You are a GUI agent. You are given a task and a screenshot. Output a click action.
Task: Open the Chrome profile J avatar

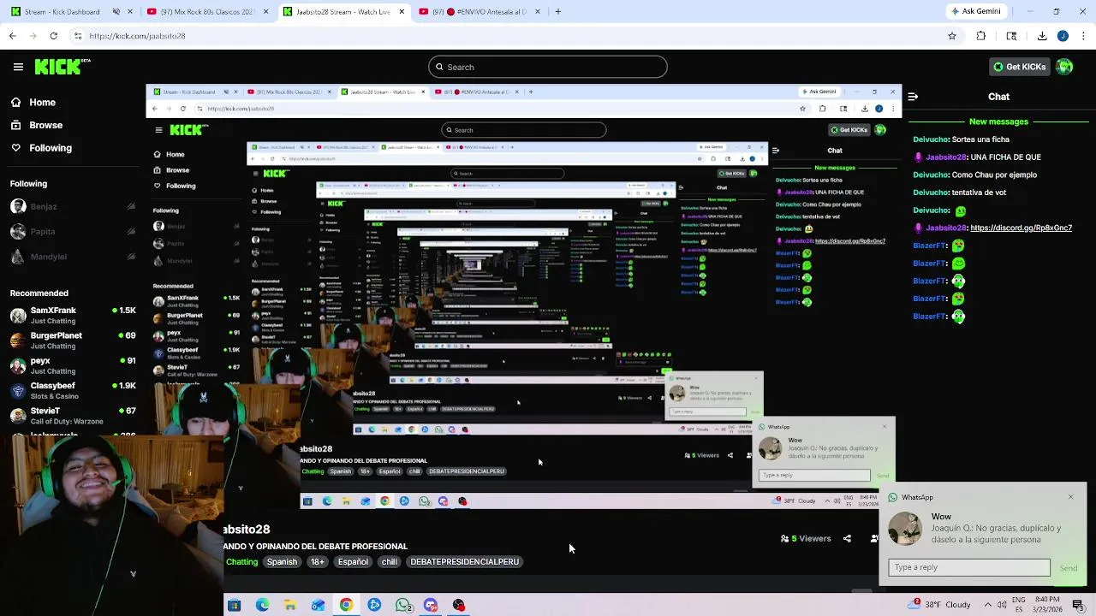point(1063,36)
